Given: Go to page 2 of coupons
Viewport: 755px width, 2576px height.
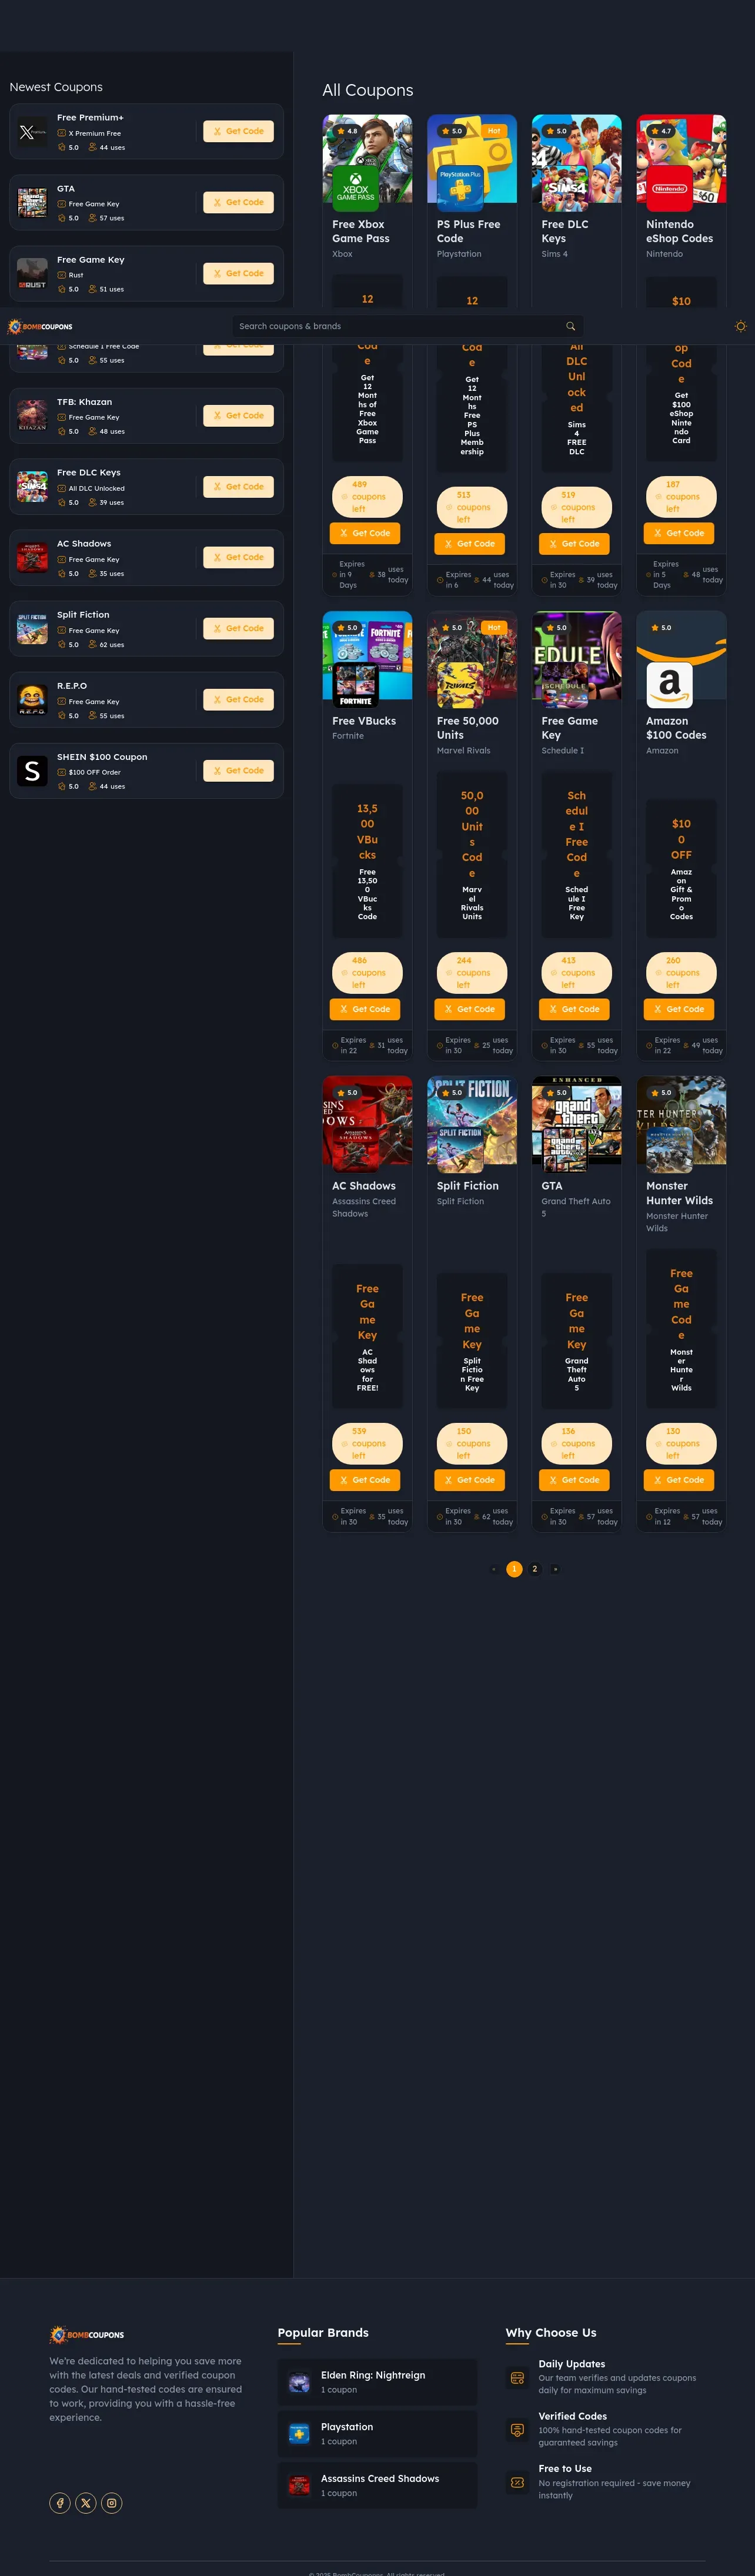Looking at the screenshot, I should (535, 1569).
